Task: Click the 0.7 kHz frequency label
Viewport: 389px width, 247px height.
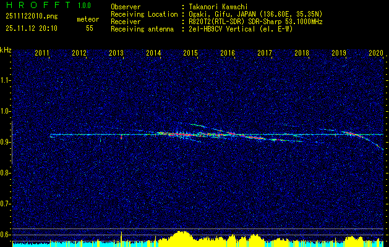Action: (6, 204)
